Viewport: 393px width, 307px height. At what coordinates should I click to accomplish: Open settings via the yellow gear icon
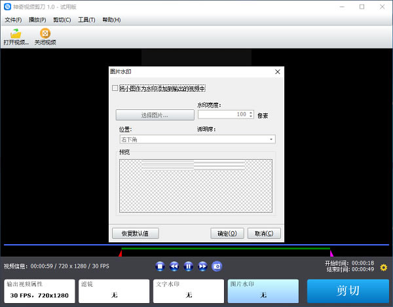[x=383, y=267]
